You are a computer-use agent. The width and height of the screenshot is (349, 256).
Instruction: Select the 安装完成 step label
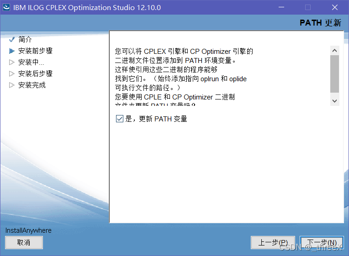32,85
